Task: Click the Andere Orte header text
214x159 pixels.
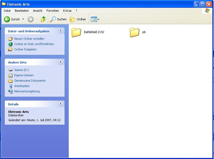Action: click(17, 62)
